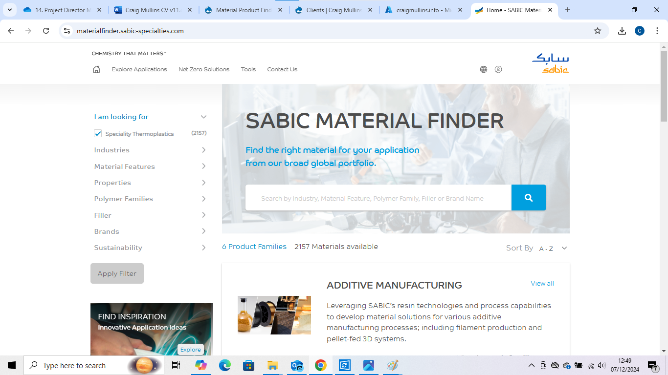The width and height of the screenshot is (668, 375).
Task: Click the Apply Filter button
Action: pos(117,273)
